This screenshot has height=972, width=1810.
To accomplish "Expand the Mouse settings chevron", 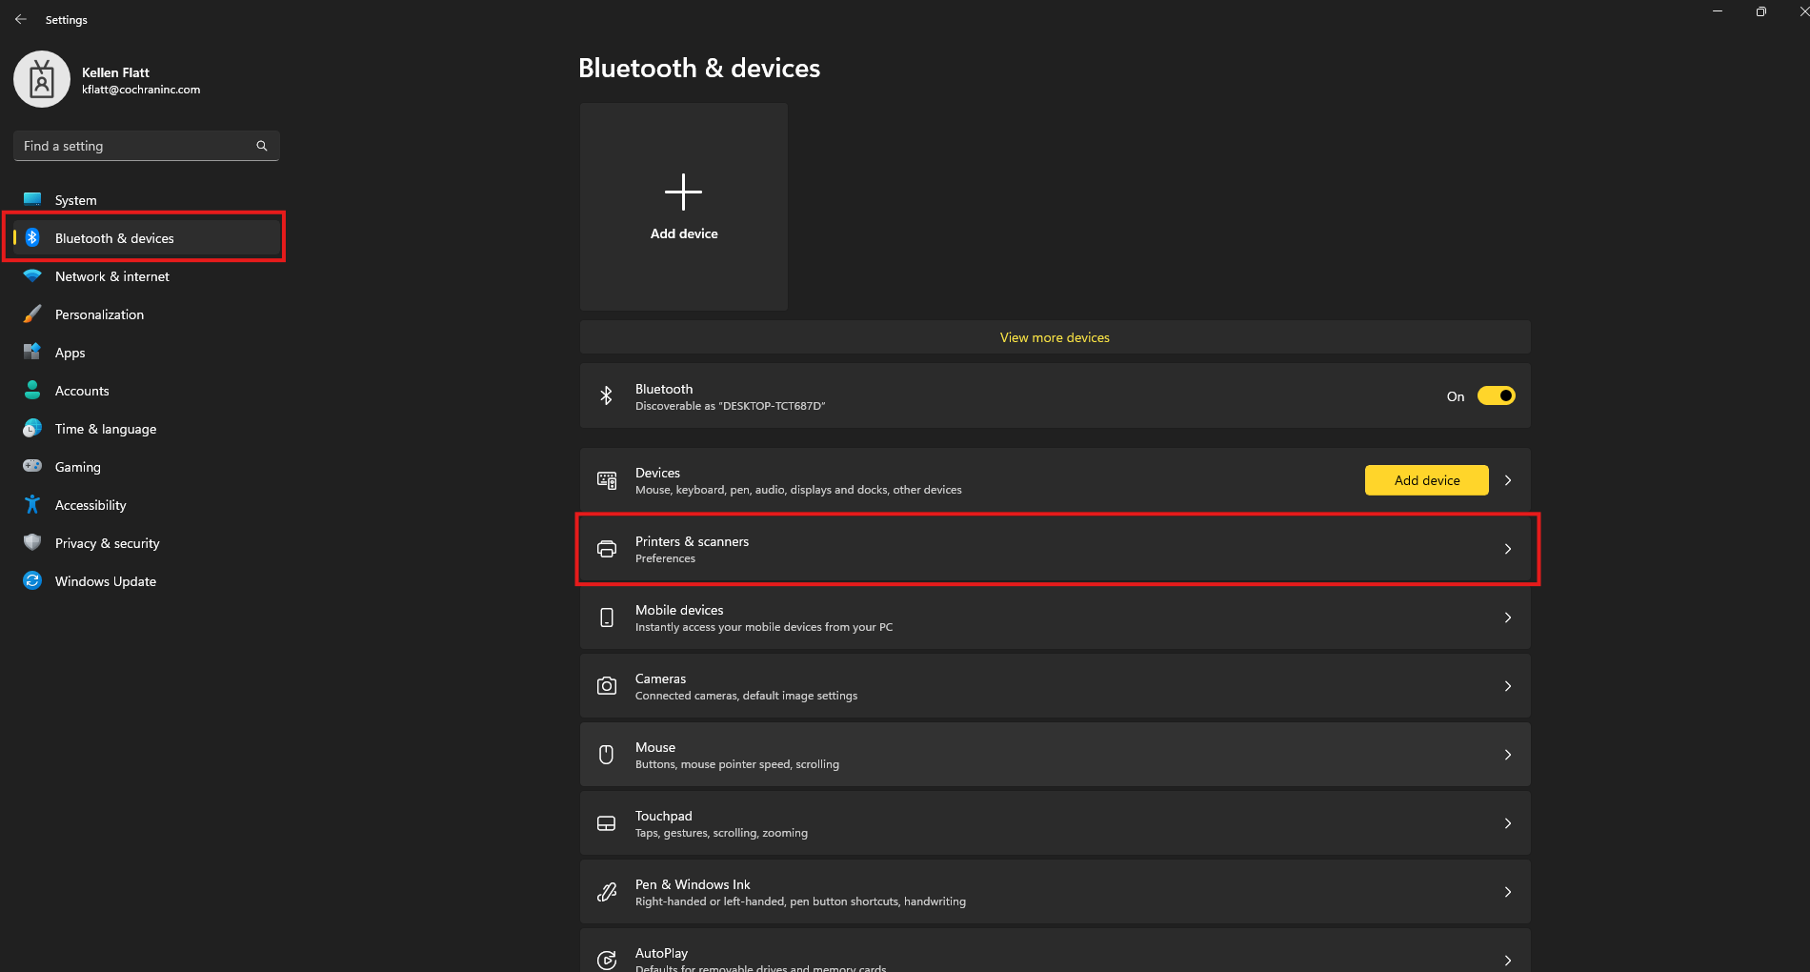I will [1508, 755].
